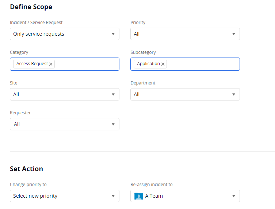Click the Priority dropdown arrow icon

[x=234, y=34]
